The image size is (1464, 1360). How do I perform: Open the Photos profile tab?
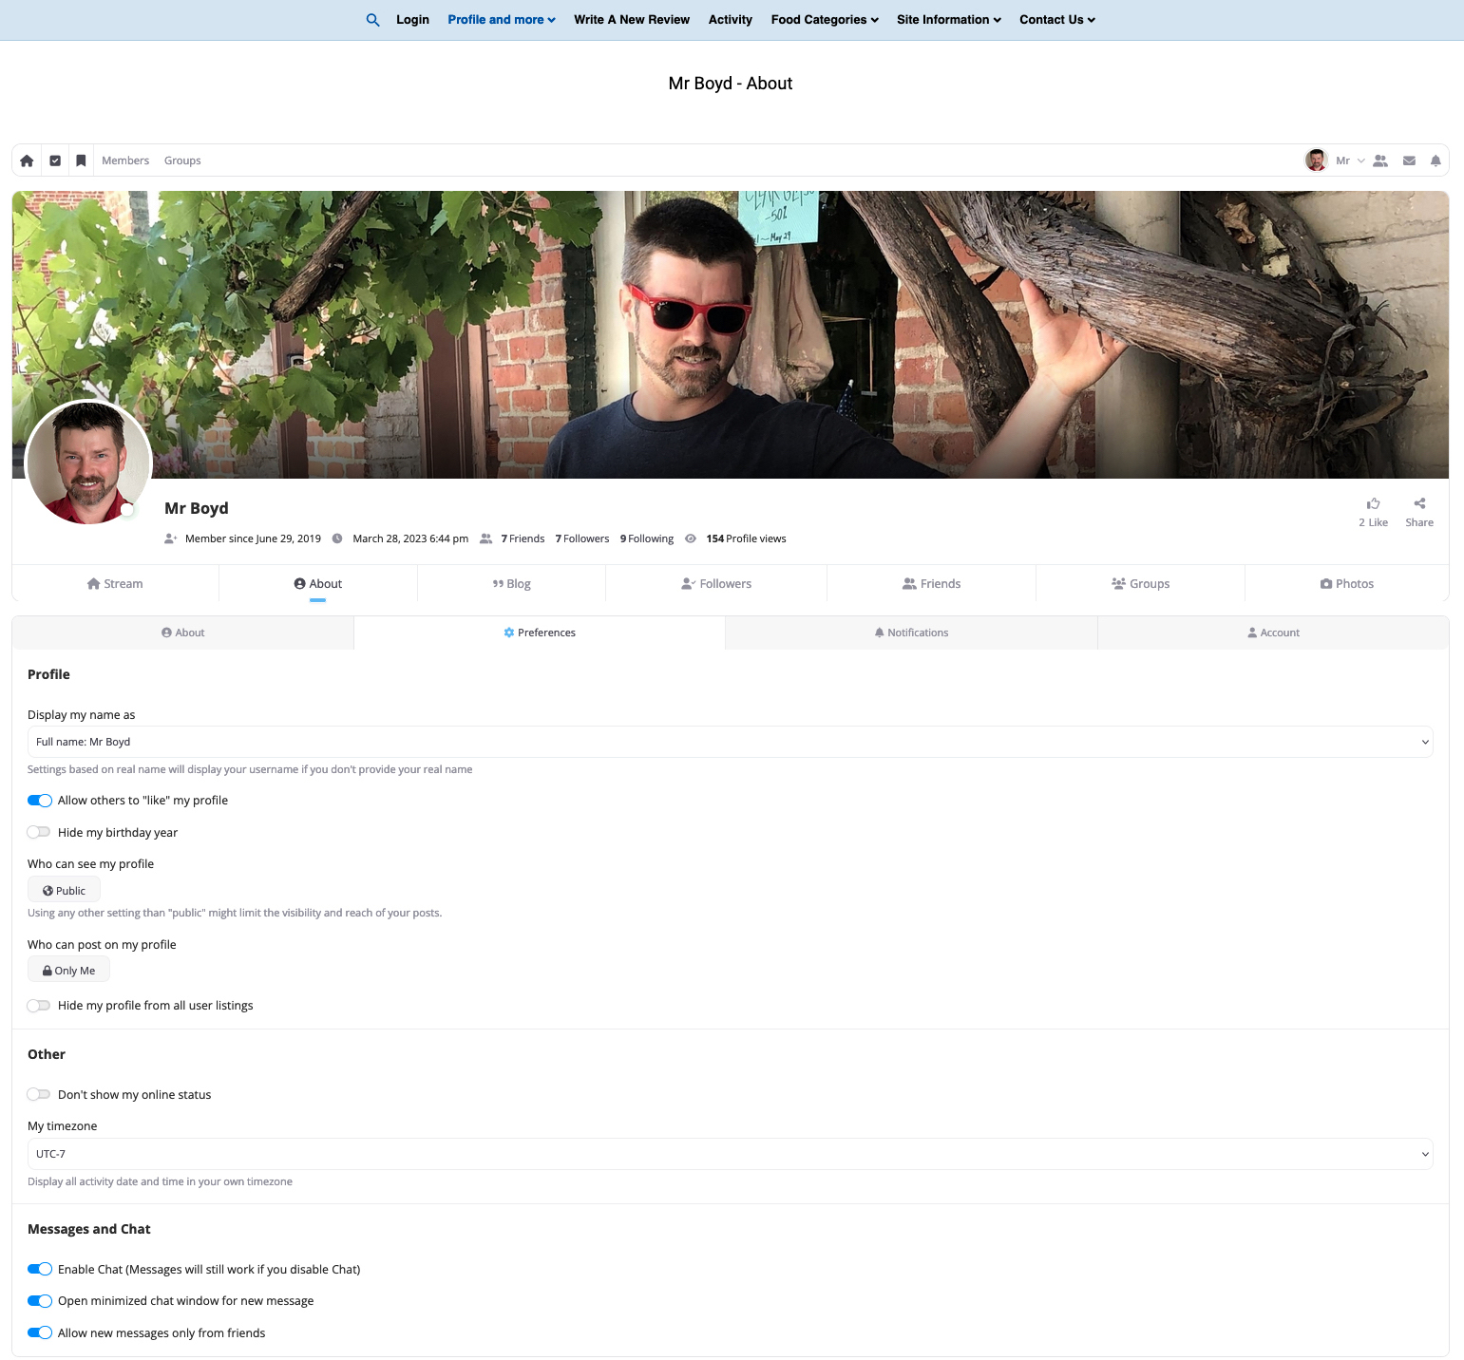[1346, 584]
